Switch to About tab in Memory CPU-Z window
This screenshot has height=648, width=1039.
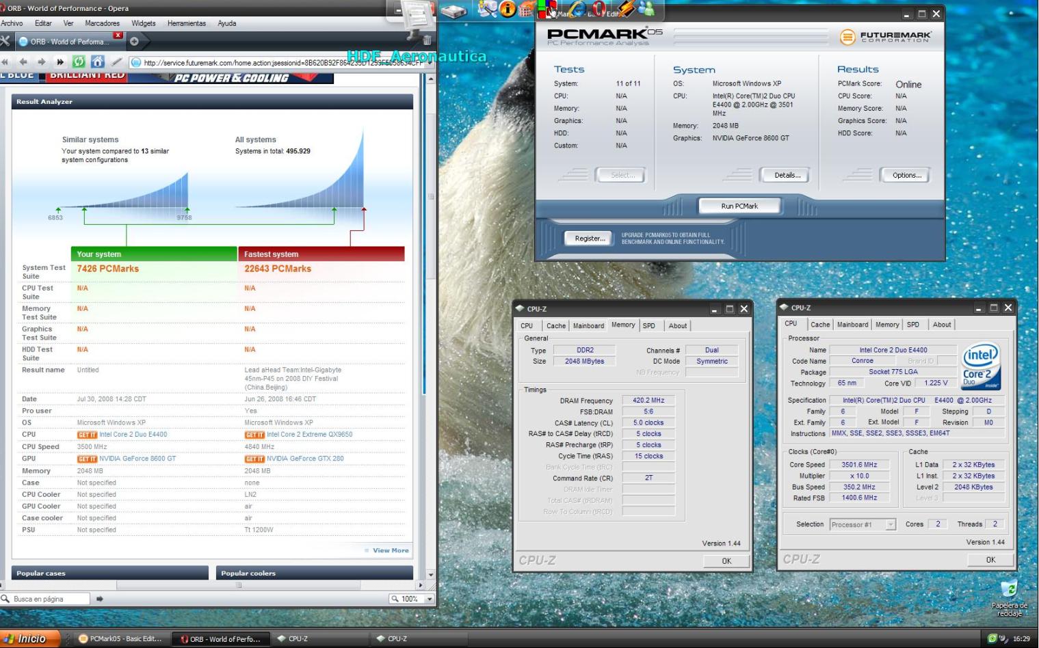678,326
